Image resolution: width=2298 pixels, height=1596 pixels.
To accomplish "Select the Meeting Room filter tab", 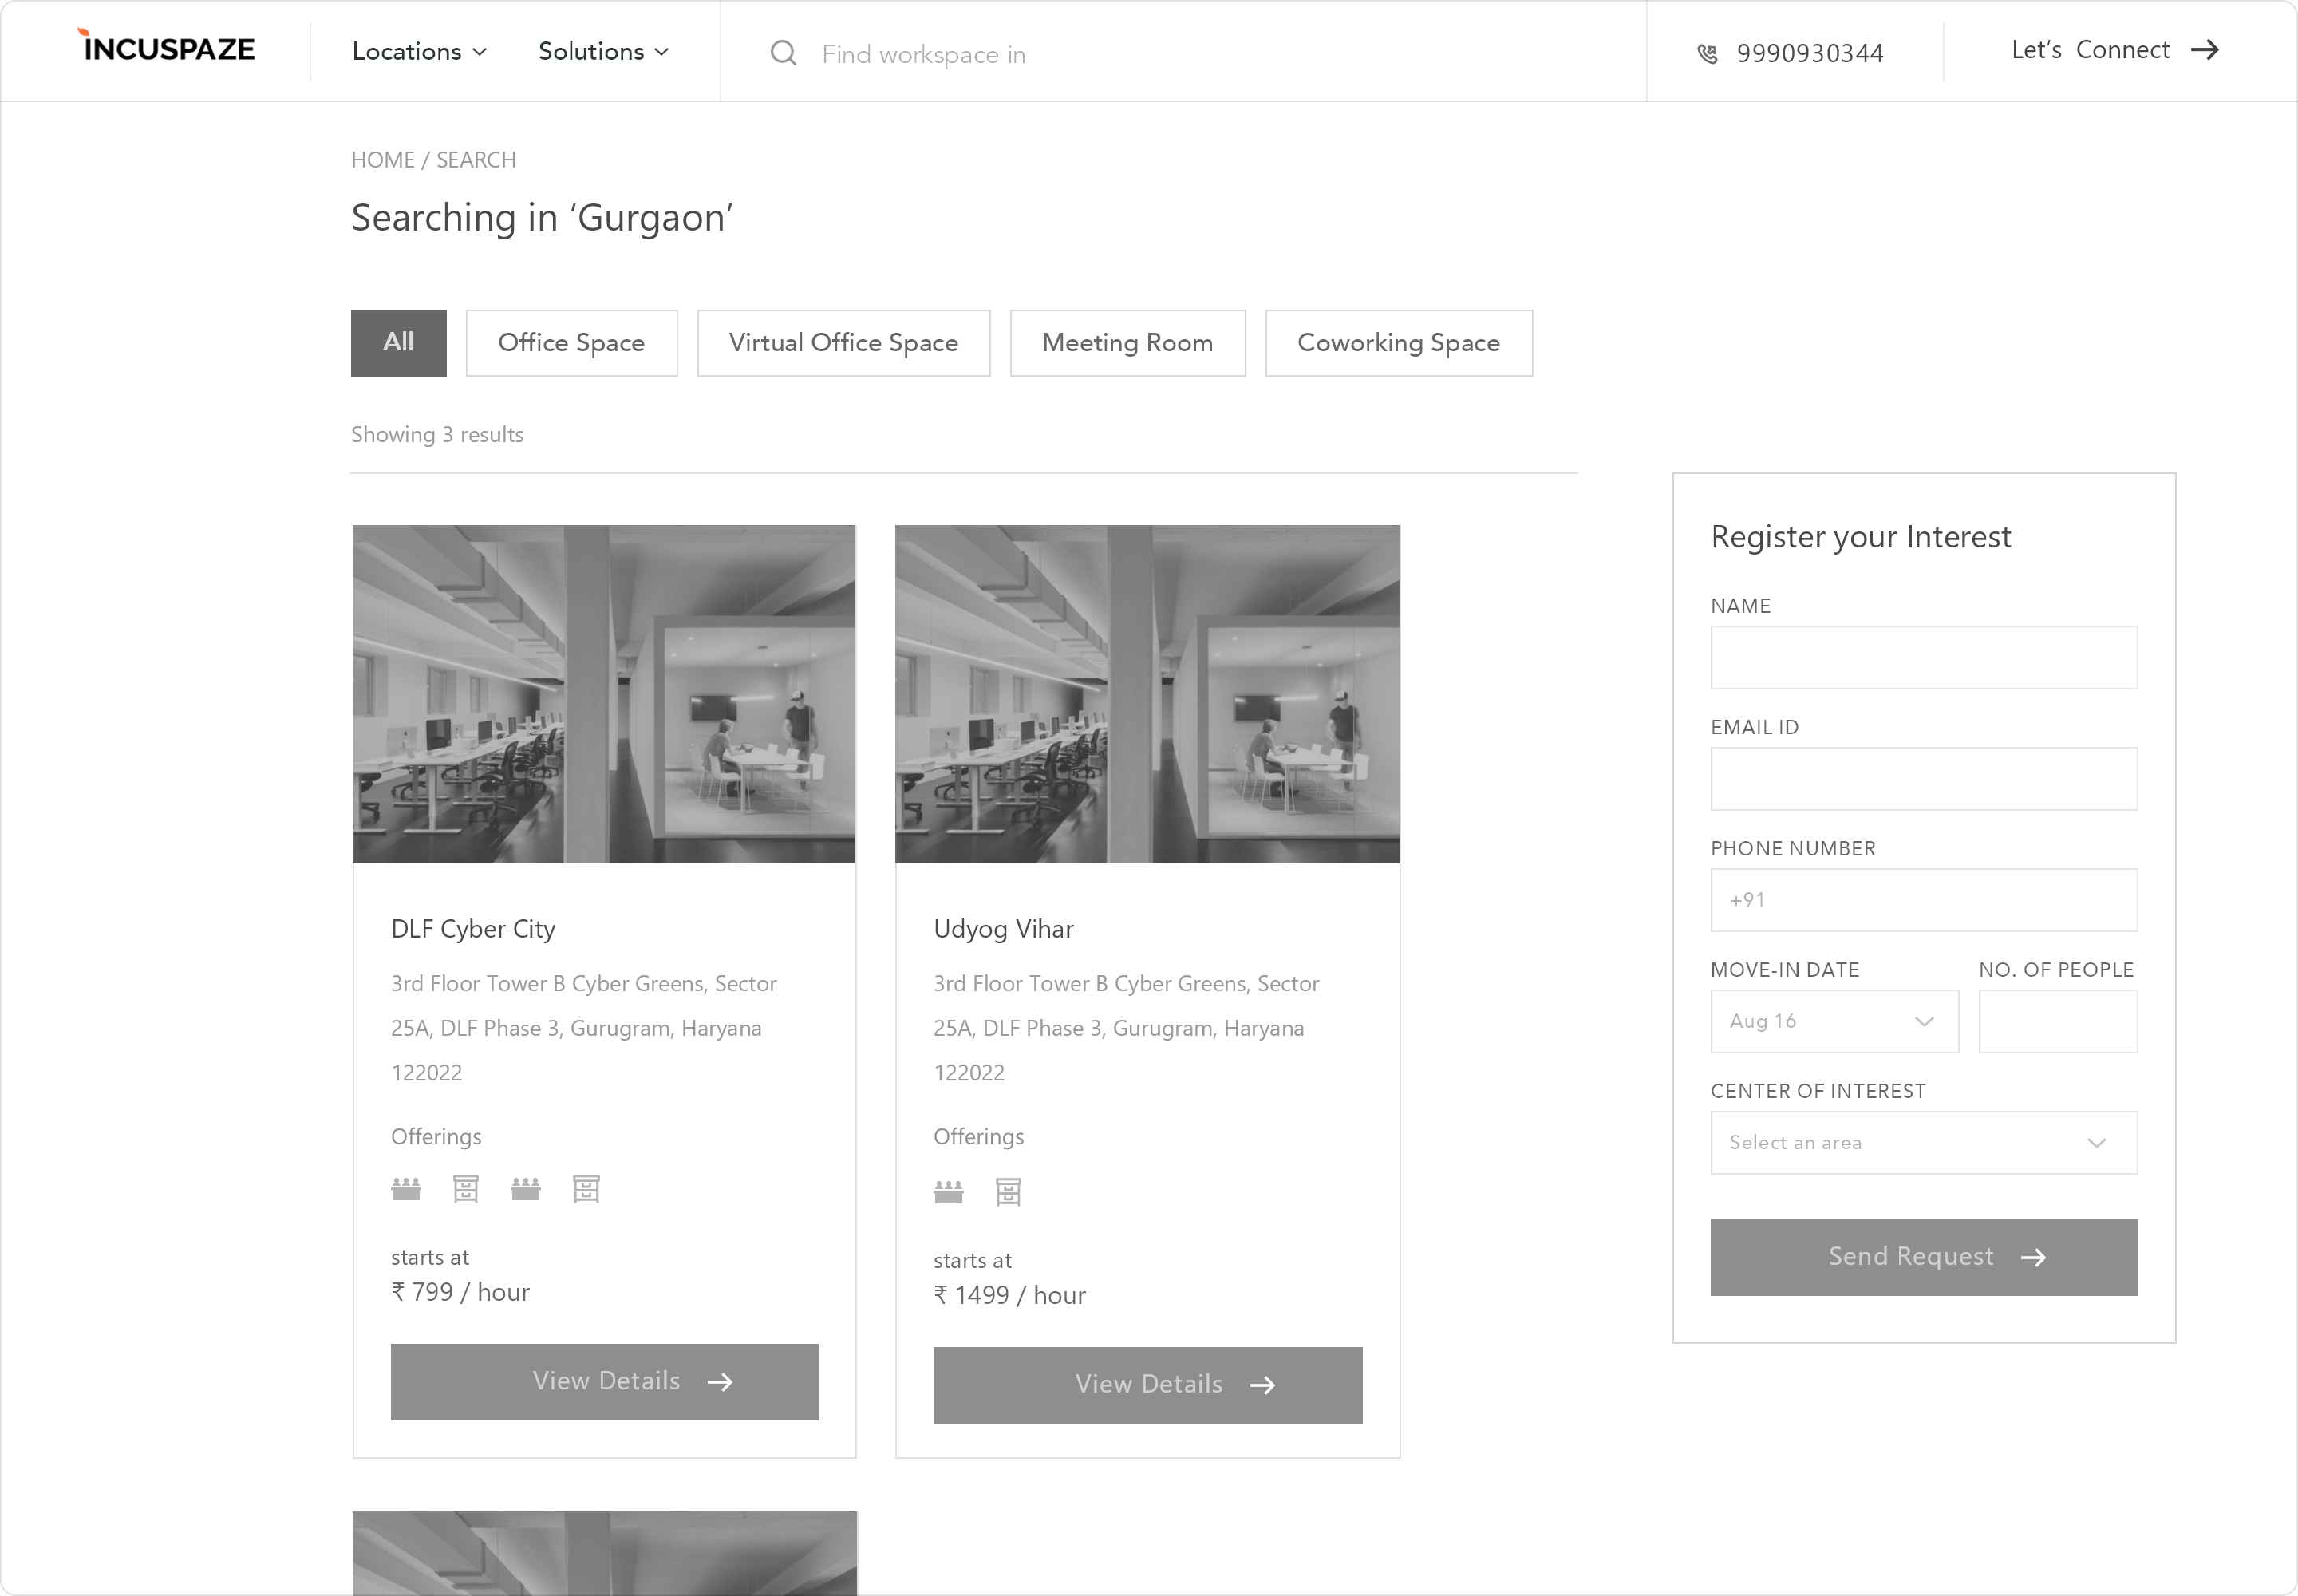I will (x=1127, y=343).
